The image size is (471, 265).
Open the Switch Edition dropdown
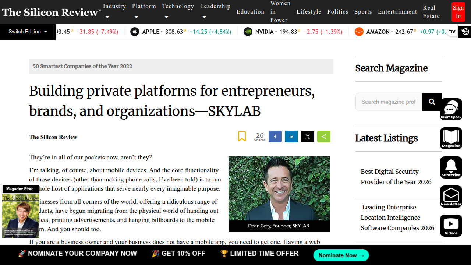[28, 32]
